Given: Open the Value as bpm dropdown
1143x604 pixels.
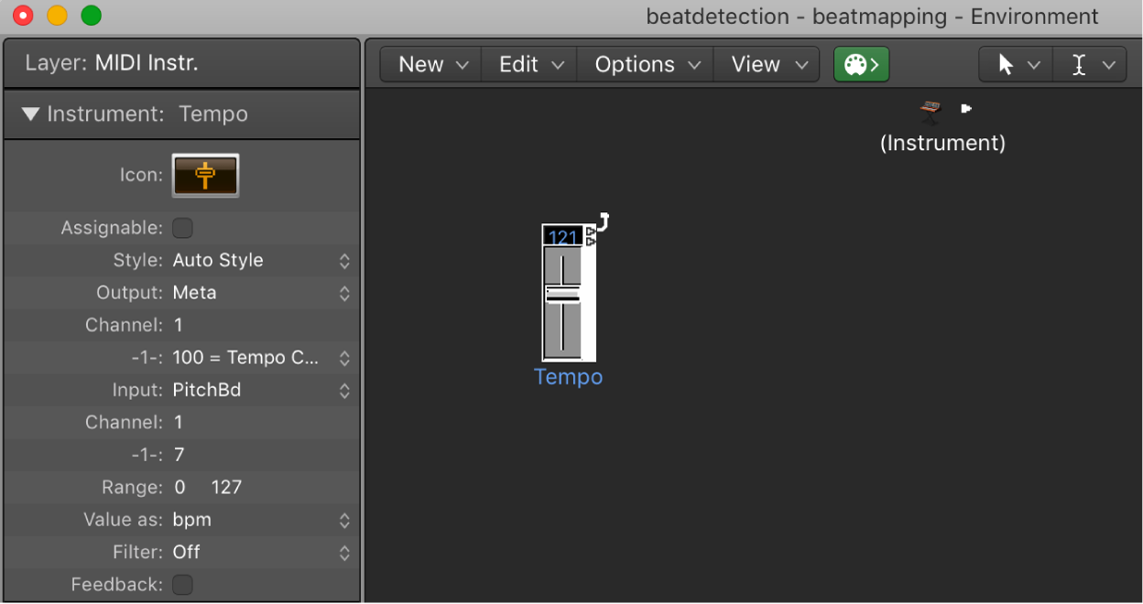Looking at the screenshot, I should (x=261, y=520).
